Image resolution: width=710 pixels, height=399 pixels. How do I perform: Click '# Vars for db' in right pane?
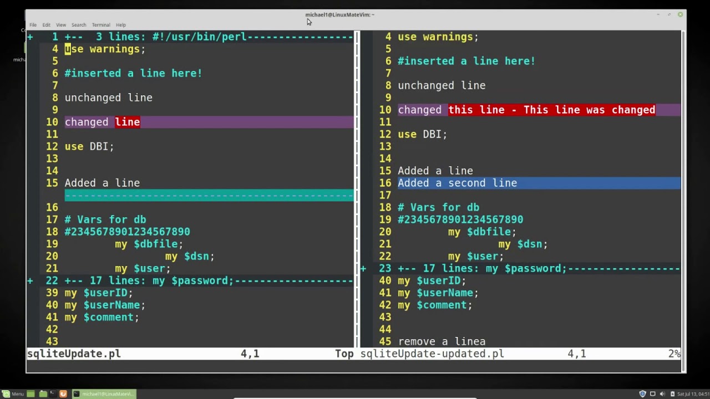438,208
